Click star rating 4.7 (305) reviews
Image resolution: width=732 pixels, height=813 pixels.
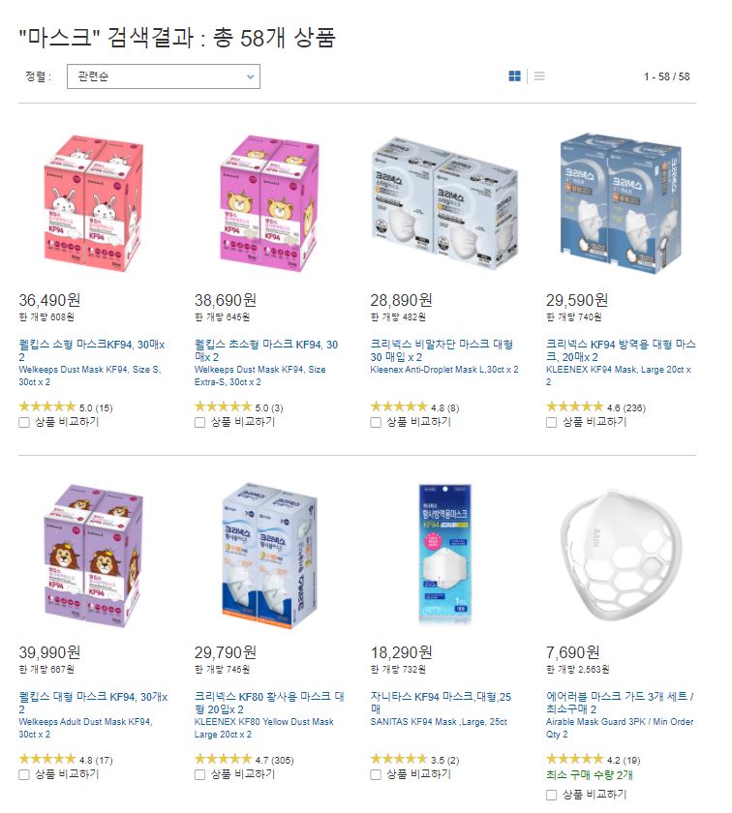(x=244, y=760)
